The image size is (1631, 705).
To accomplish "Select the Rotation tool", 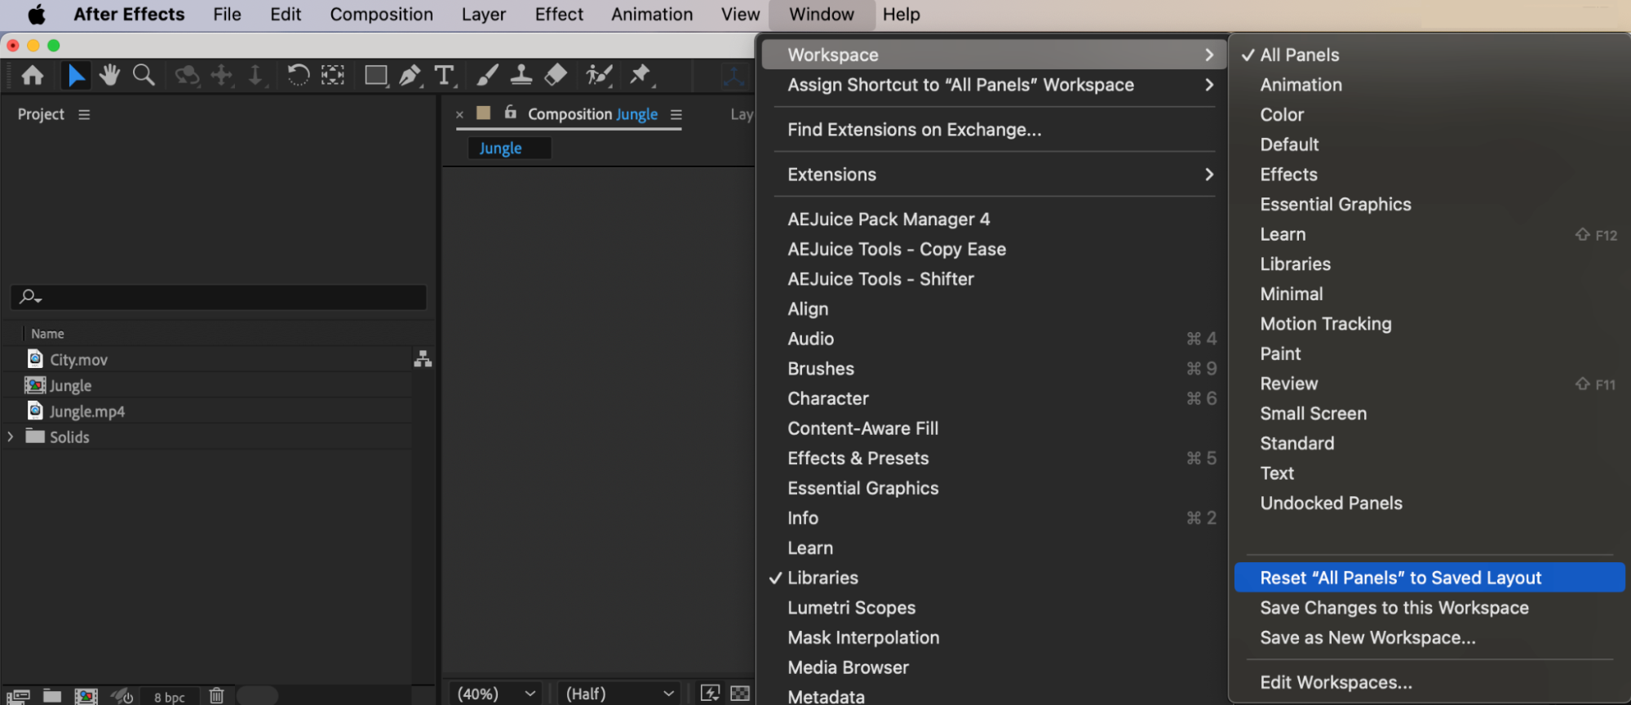I will (x=298, y=76).
